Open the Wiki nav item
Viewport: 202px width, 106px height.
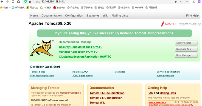[x=105, y=15]
